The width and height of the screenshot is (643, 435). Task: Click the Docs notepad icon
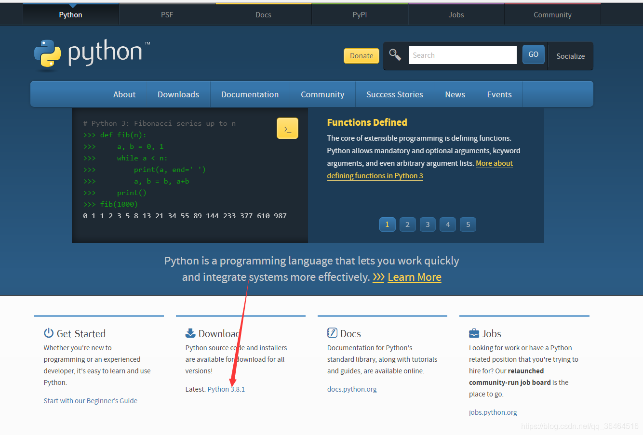(332, 333)
